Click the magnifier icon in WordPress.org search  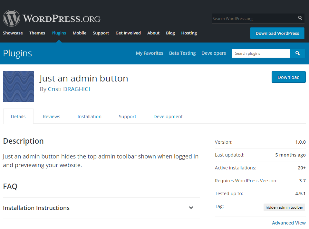300,18
